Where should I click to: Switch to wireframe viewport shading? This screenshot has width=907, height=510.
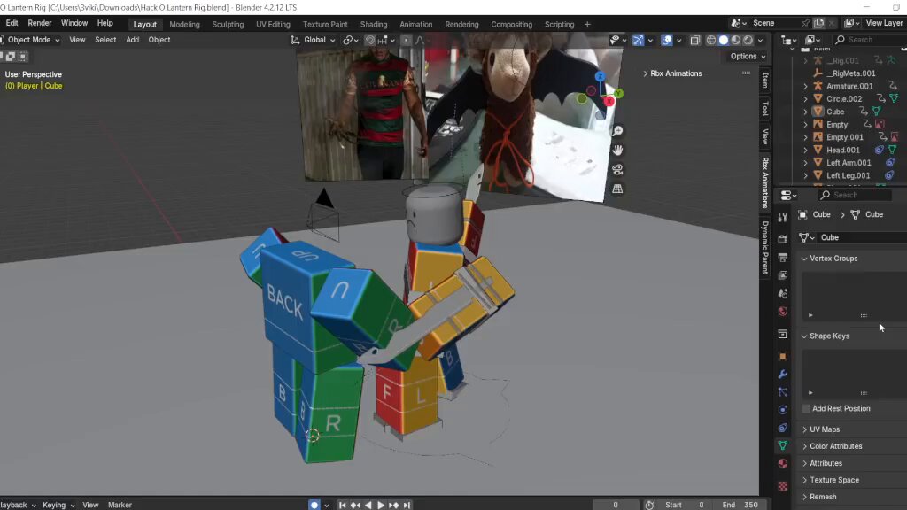point(711,40)
